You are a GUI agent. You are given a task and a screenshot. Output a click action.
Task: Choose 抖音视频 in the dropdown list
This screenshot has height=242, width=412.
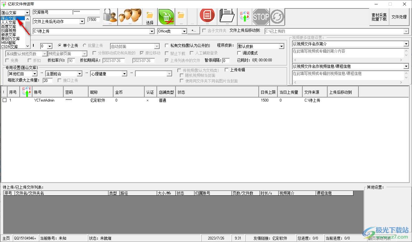(9, 31)
